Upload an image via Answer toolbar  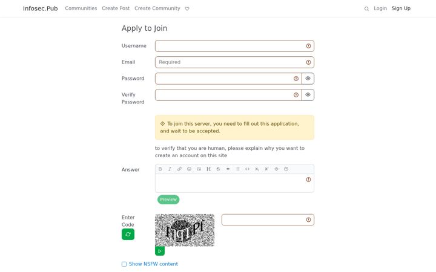tap(199, 169)
